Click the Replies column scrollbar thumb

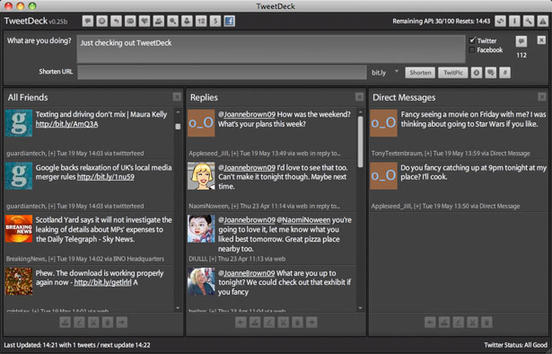pos(360,142)
